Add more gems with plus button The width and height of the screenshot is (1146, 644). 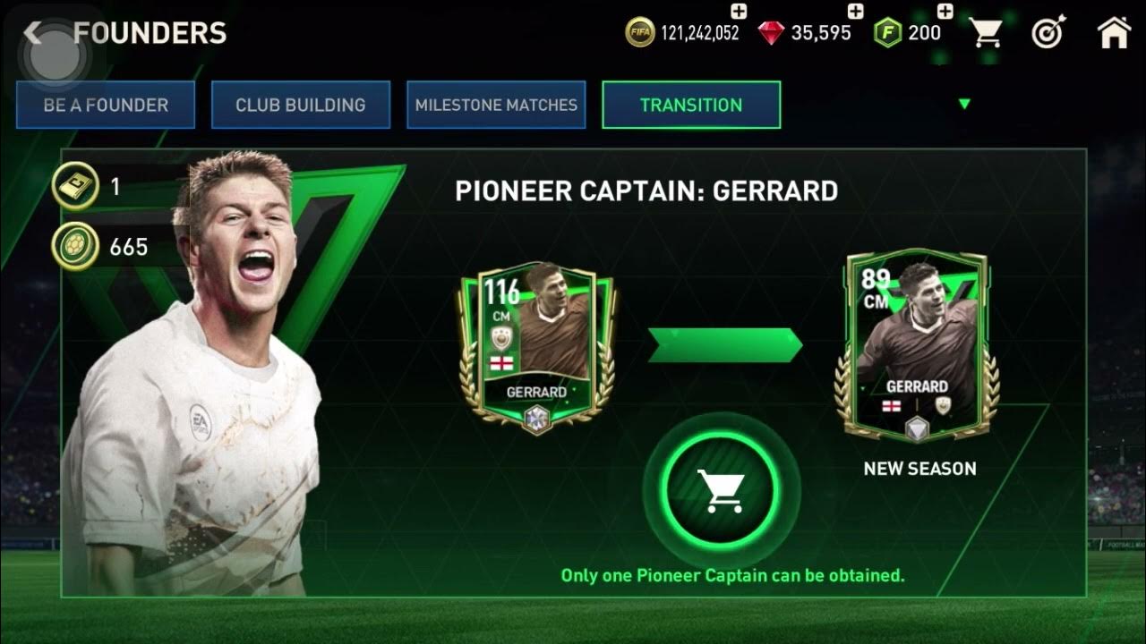[x=855, y=12]
